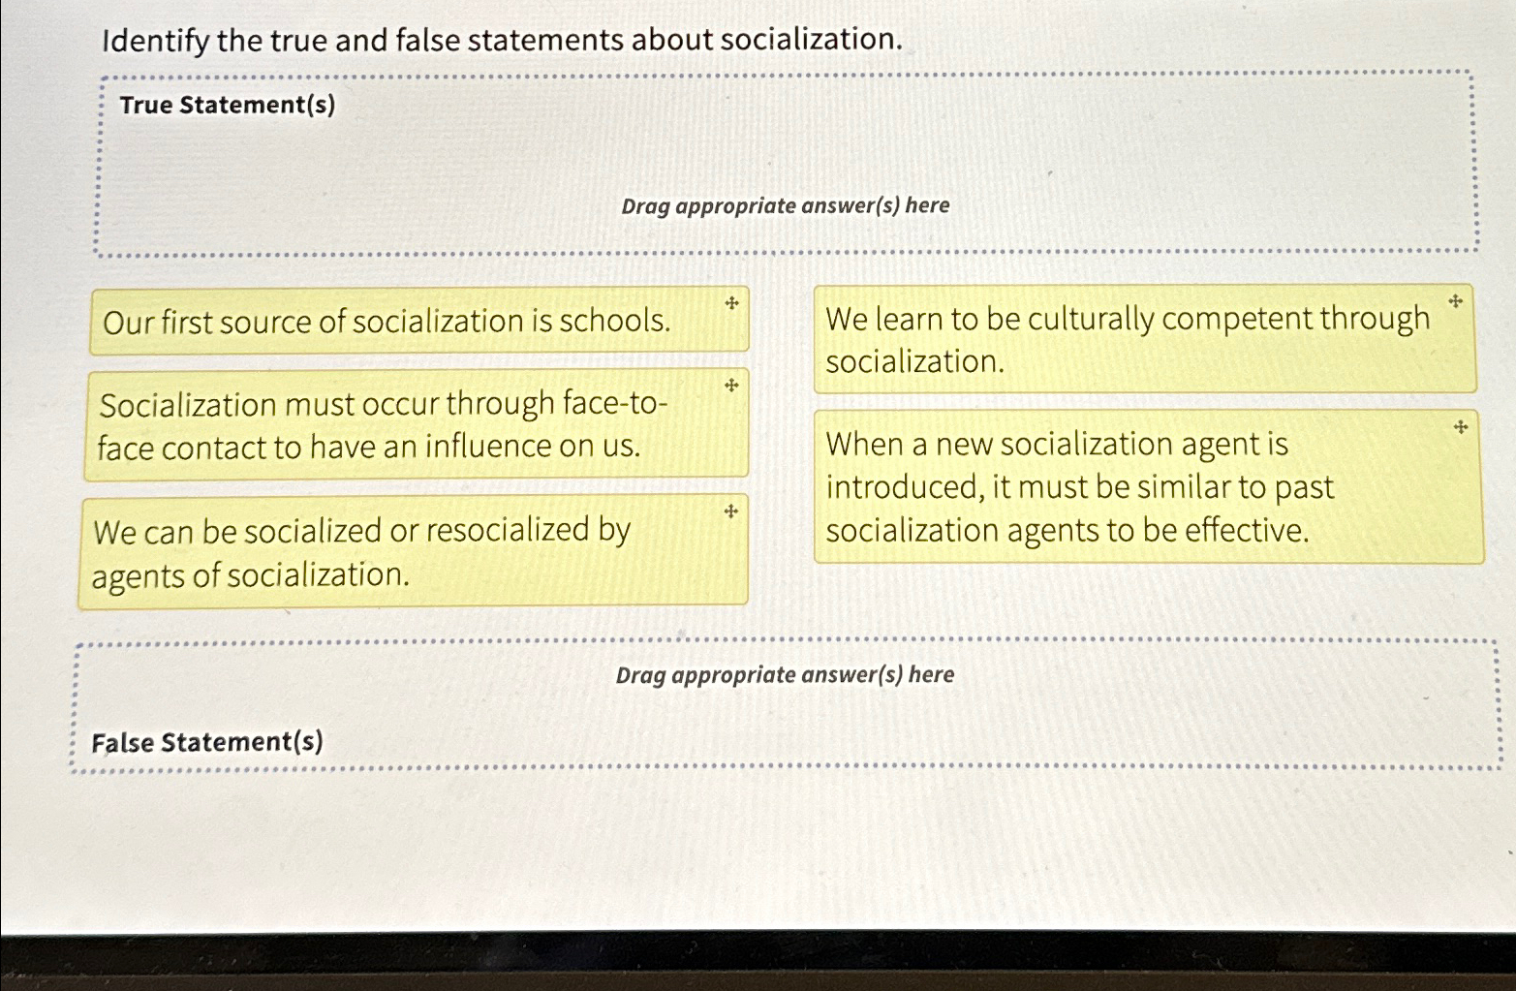Select the card about new socialization agents
The width and height of the screenshot is (1516, 991).
coord(1080,486)
